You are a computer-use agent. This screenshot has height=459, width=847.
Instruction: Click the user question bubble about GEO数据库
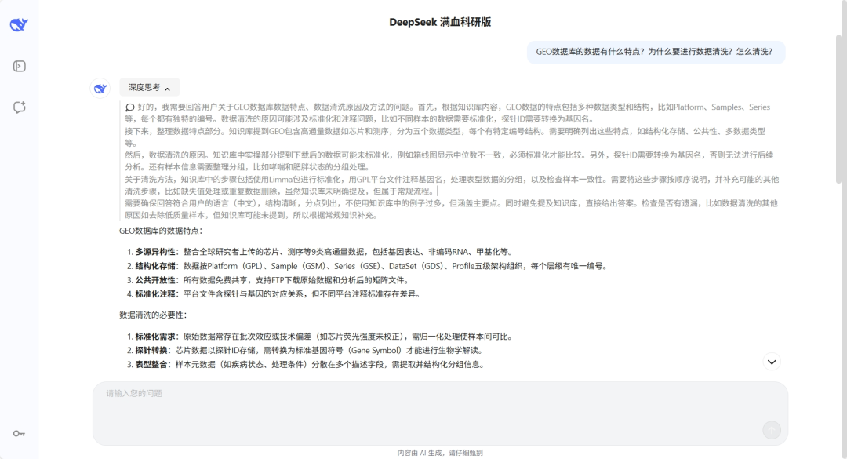(655, 52)
